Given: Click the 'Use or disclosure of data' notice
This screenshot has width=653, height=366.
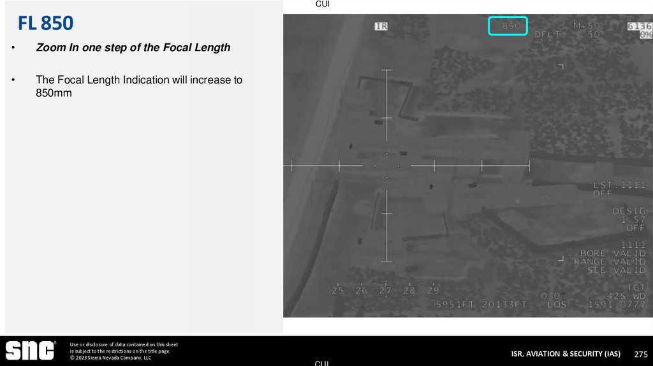Looking at the screenshot, I should pos(124,351).
